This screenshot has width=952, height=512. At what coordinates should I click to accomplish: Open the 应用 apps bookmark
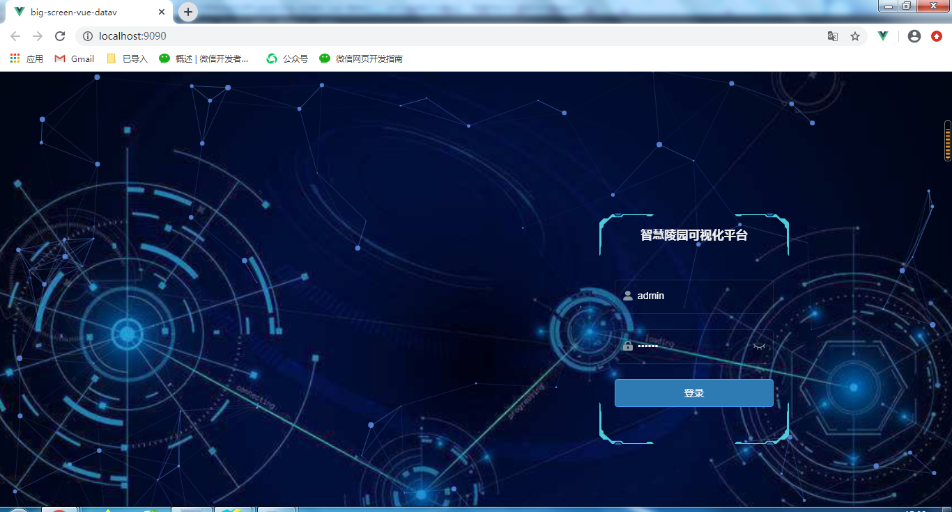point(26,58)
